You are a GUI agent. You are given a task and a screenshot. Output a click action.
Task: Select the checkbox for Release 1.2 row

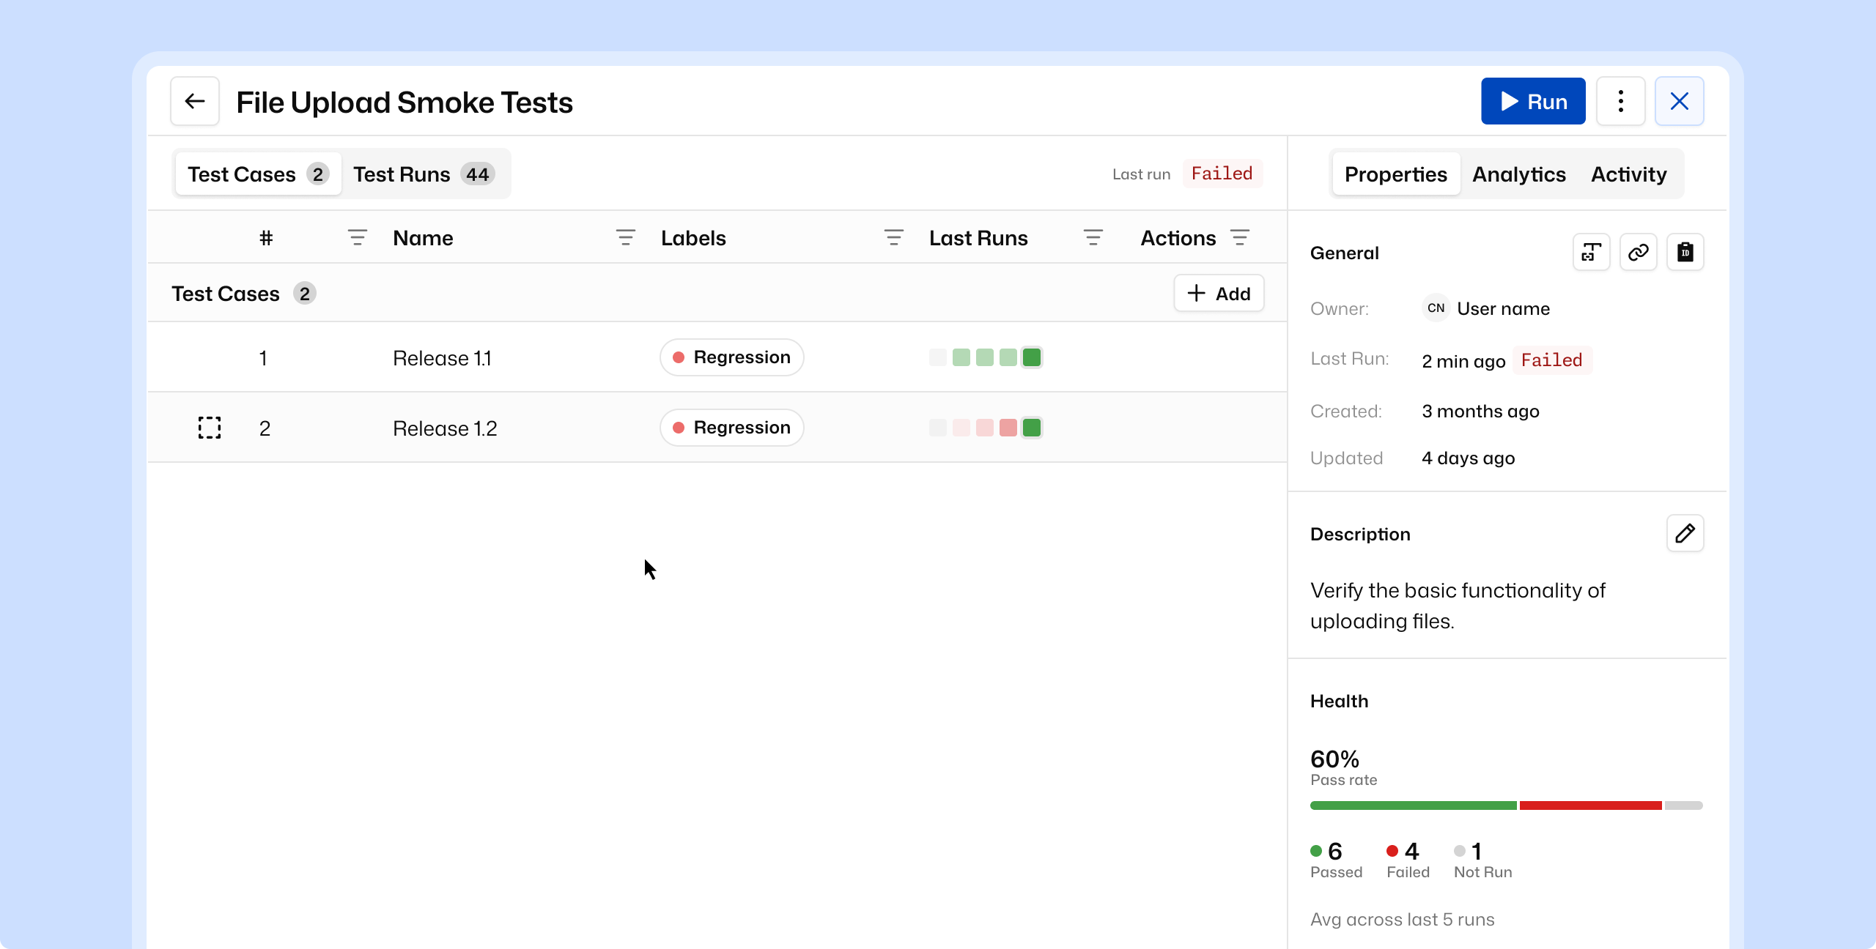(210, 428)
